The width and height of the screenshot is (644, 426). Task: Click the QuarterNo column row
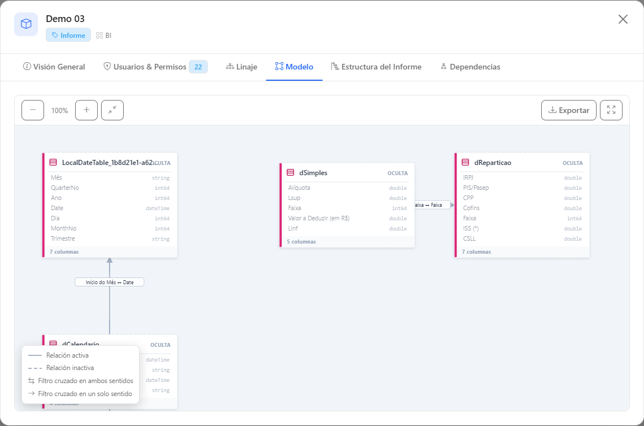(x=110, y=188)
